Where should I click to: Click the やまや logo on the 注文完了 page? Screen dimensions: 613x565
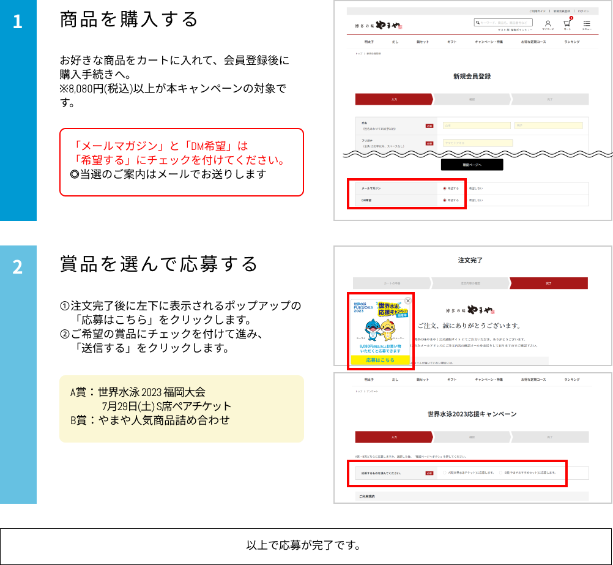(470, 310)
